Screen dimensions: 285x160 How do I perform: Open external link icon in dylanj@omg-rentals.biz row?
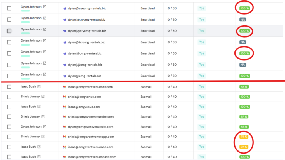(x=44, y=52)
